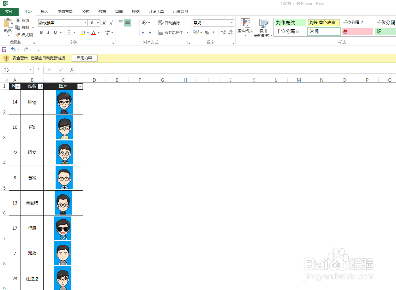Enable wrap text (自动换行)
The image size is (396, 290).
[x=169, y=23]
